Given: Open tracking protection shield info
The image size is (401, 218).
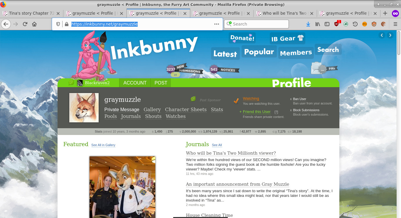Looking at the screenshot, I should click(x=58, y=24).
